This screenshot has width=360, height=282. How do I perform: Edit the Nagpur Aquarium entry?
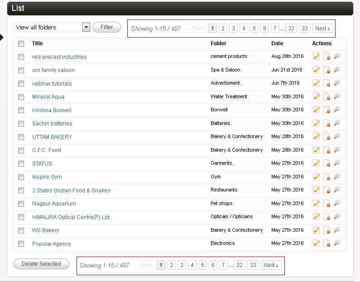[x=317, y=204]
